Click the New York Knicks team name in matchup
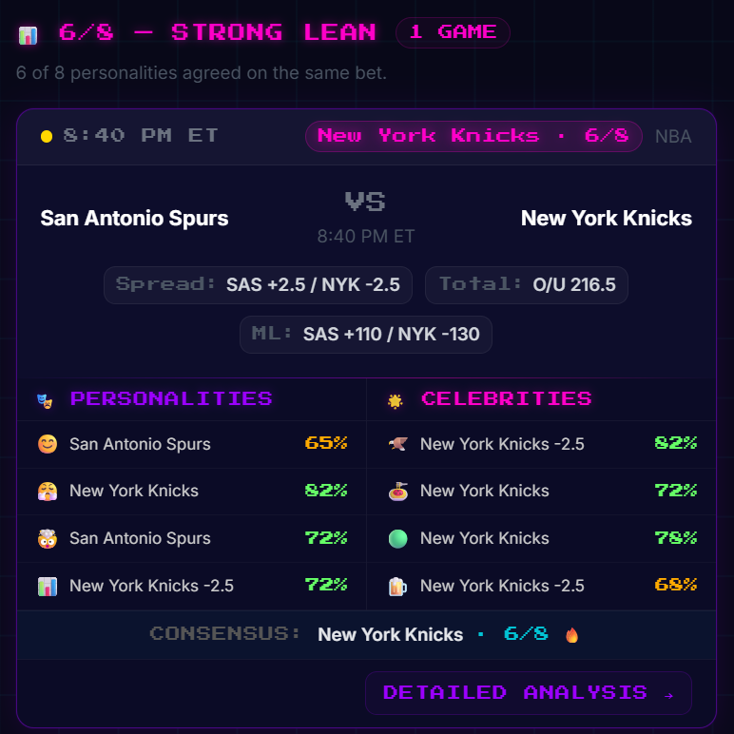The width and height of the screenshot is (734, 734). (x=607, y=218)
